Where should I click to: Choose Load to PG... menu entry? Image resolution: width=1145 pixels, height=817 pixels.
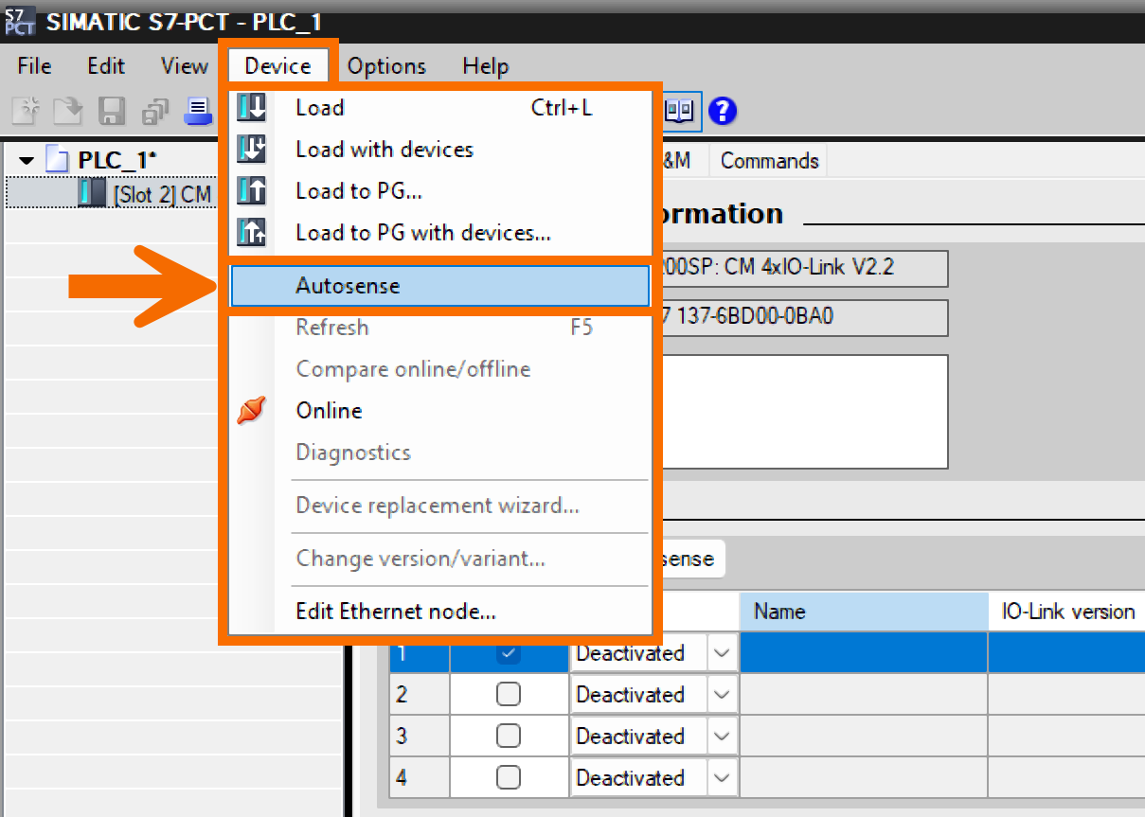click(x=439, y=190)
